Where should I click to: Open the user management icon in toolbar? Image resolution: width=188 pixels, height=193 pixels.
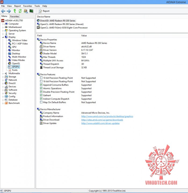(26, 11)
